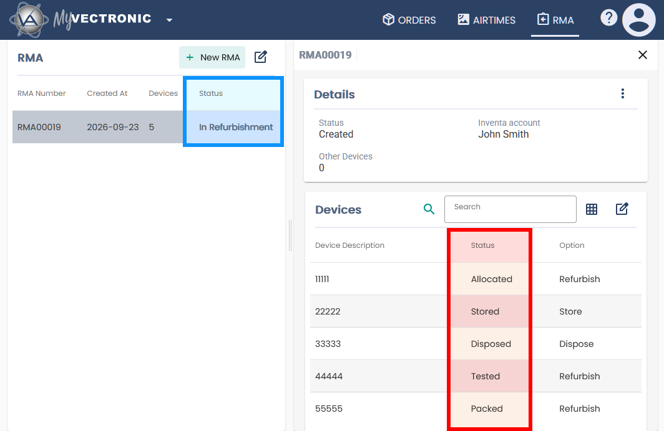Click the John Smith Inventa account value
The height and width of the screenshot is (431, 664).
point(504,135)
